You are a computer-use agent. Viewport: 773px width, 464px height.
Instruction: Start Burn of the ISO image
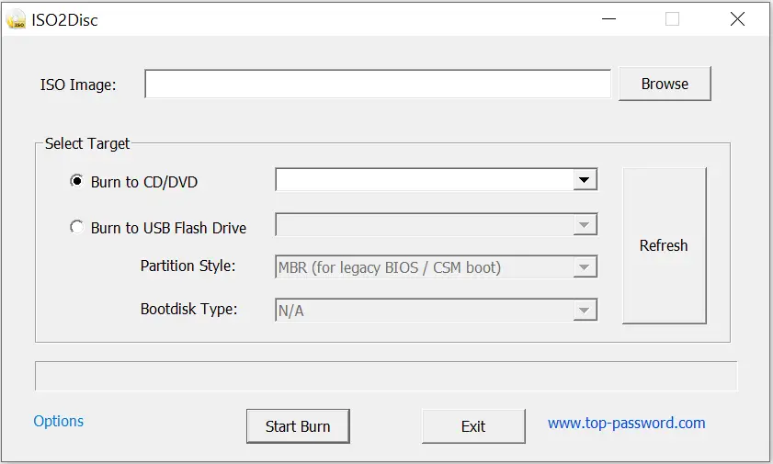(x=298, y=426)
